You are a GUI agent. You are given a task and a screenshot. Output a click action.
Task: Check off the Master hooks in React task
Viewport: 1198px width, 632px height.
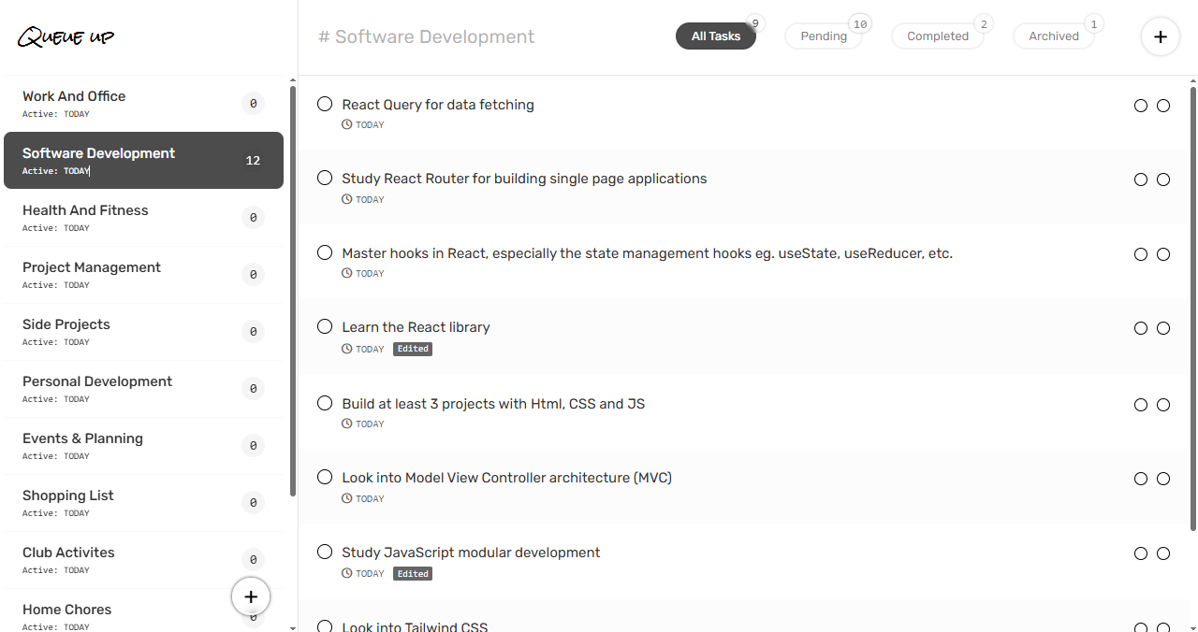tap(325, 252)
